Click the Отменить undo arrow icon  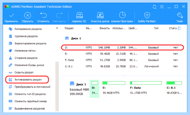tap(43, 16)
